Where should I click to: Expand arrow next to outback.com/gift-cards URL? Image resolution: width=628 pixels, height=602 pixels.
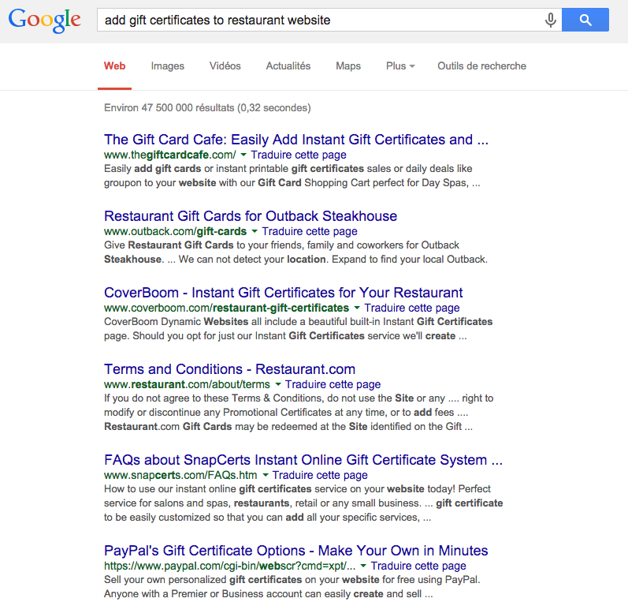click(x=254, y=231)
